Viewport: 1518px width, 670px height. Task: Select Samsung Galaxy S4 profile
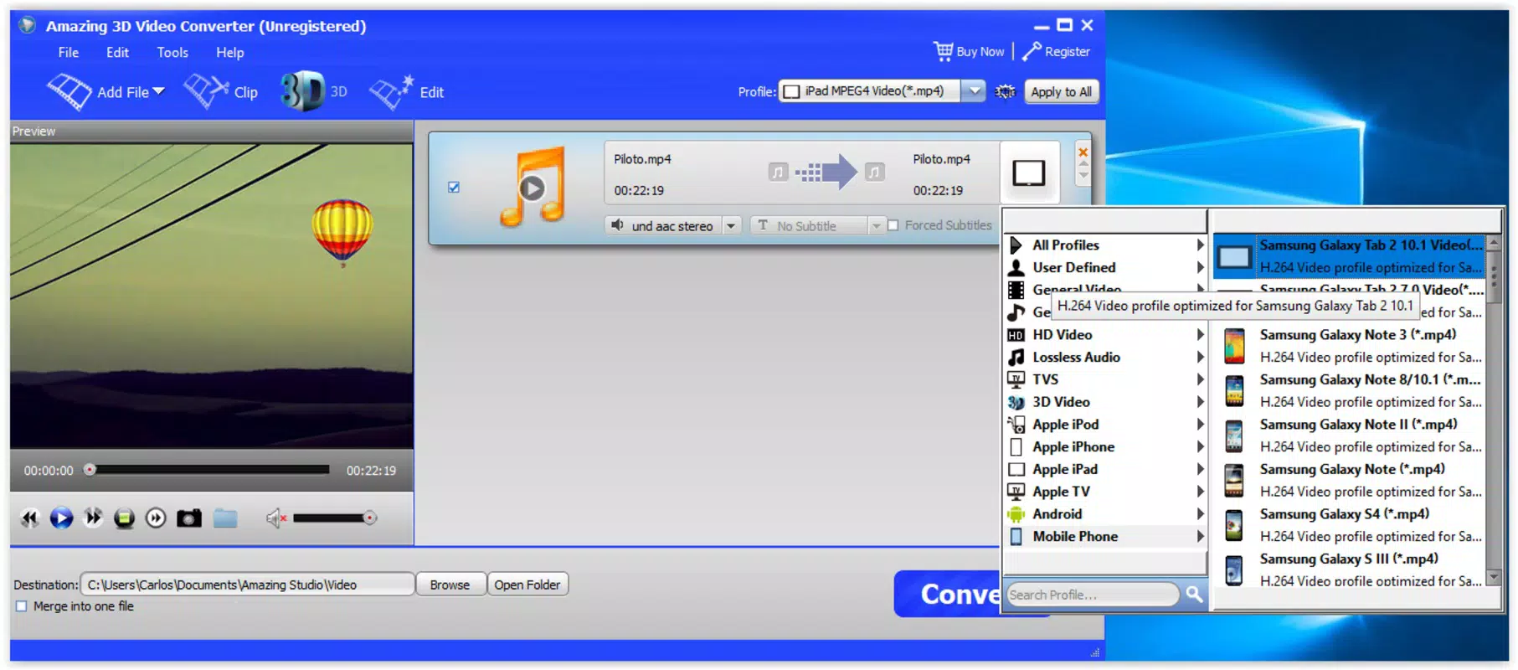coord(1349,525)
